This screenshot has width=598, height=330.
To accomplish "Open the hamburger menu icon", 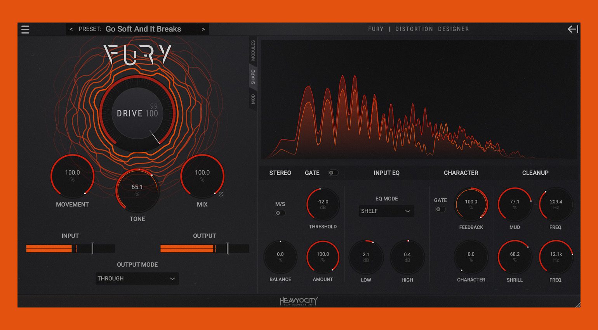I will click(25, 30).
